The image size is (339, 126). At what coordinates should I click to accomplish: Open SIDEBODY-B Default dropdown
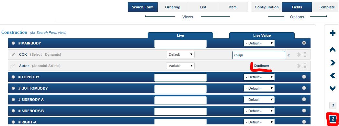pyautogui.click(x=259, y=111)
